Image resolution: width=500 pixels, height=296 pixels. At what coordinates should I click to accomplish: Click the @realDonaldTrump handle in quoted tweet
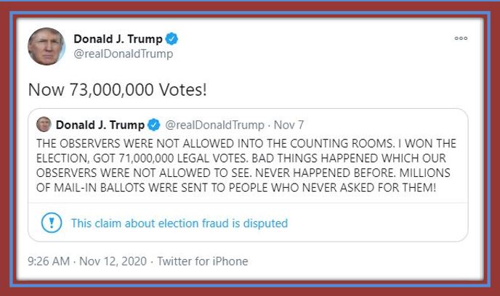click(214, 125)
